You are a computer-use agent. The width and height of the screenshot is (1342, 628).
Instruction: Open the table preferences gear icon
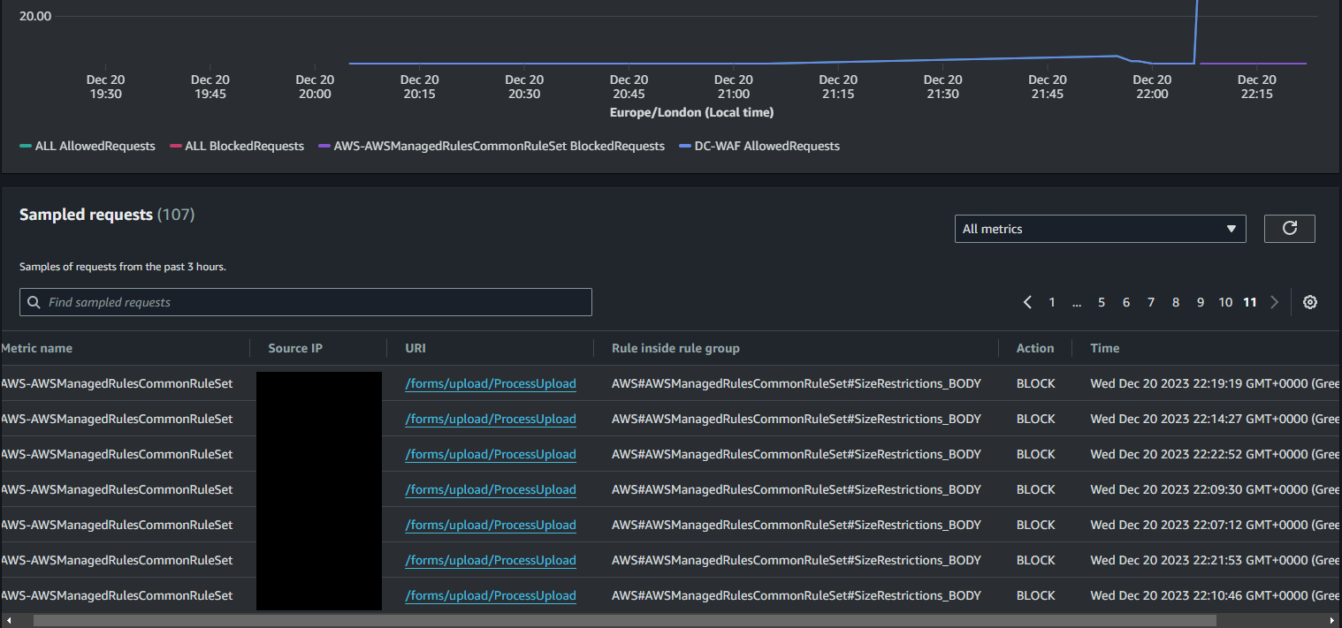1310,302
